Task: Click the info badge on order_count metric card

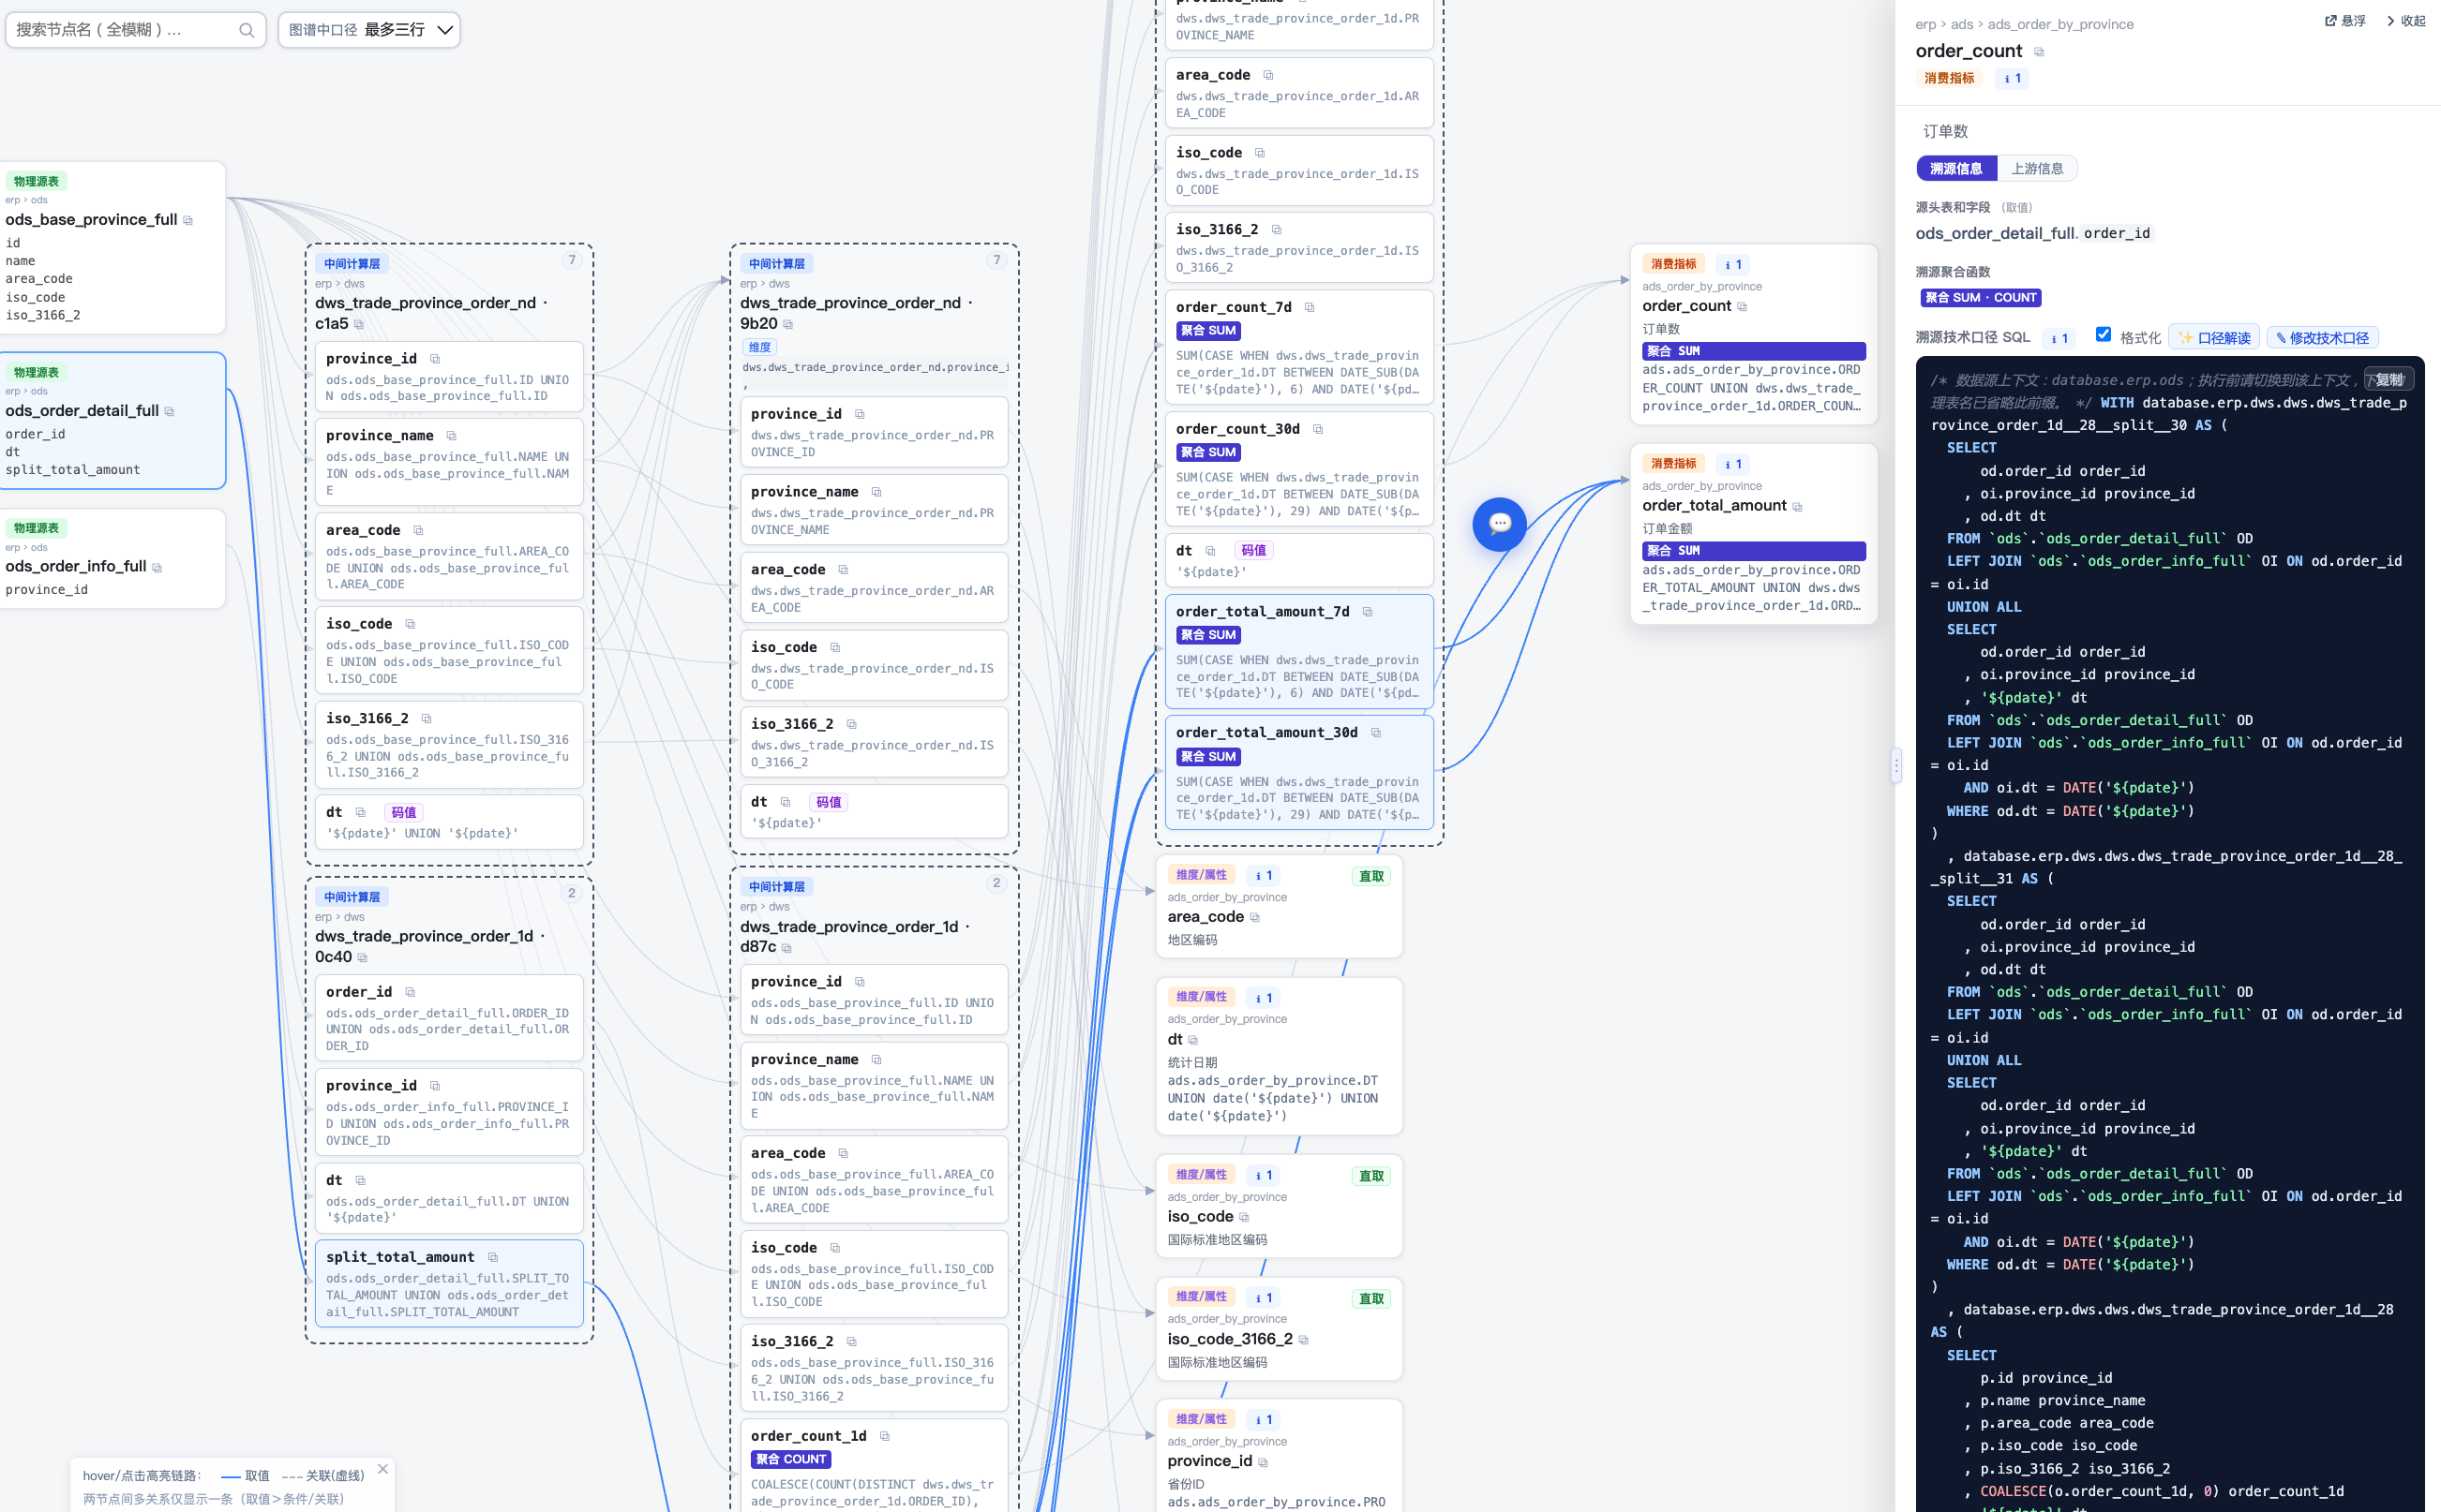Action: point(1733,265)
